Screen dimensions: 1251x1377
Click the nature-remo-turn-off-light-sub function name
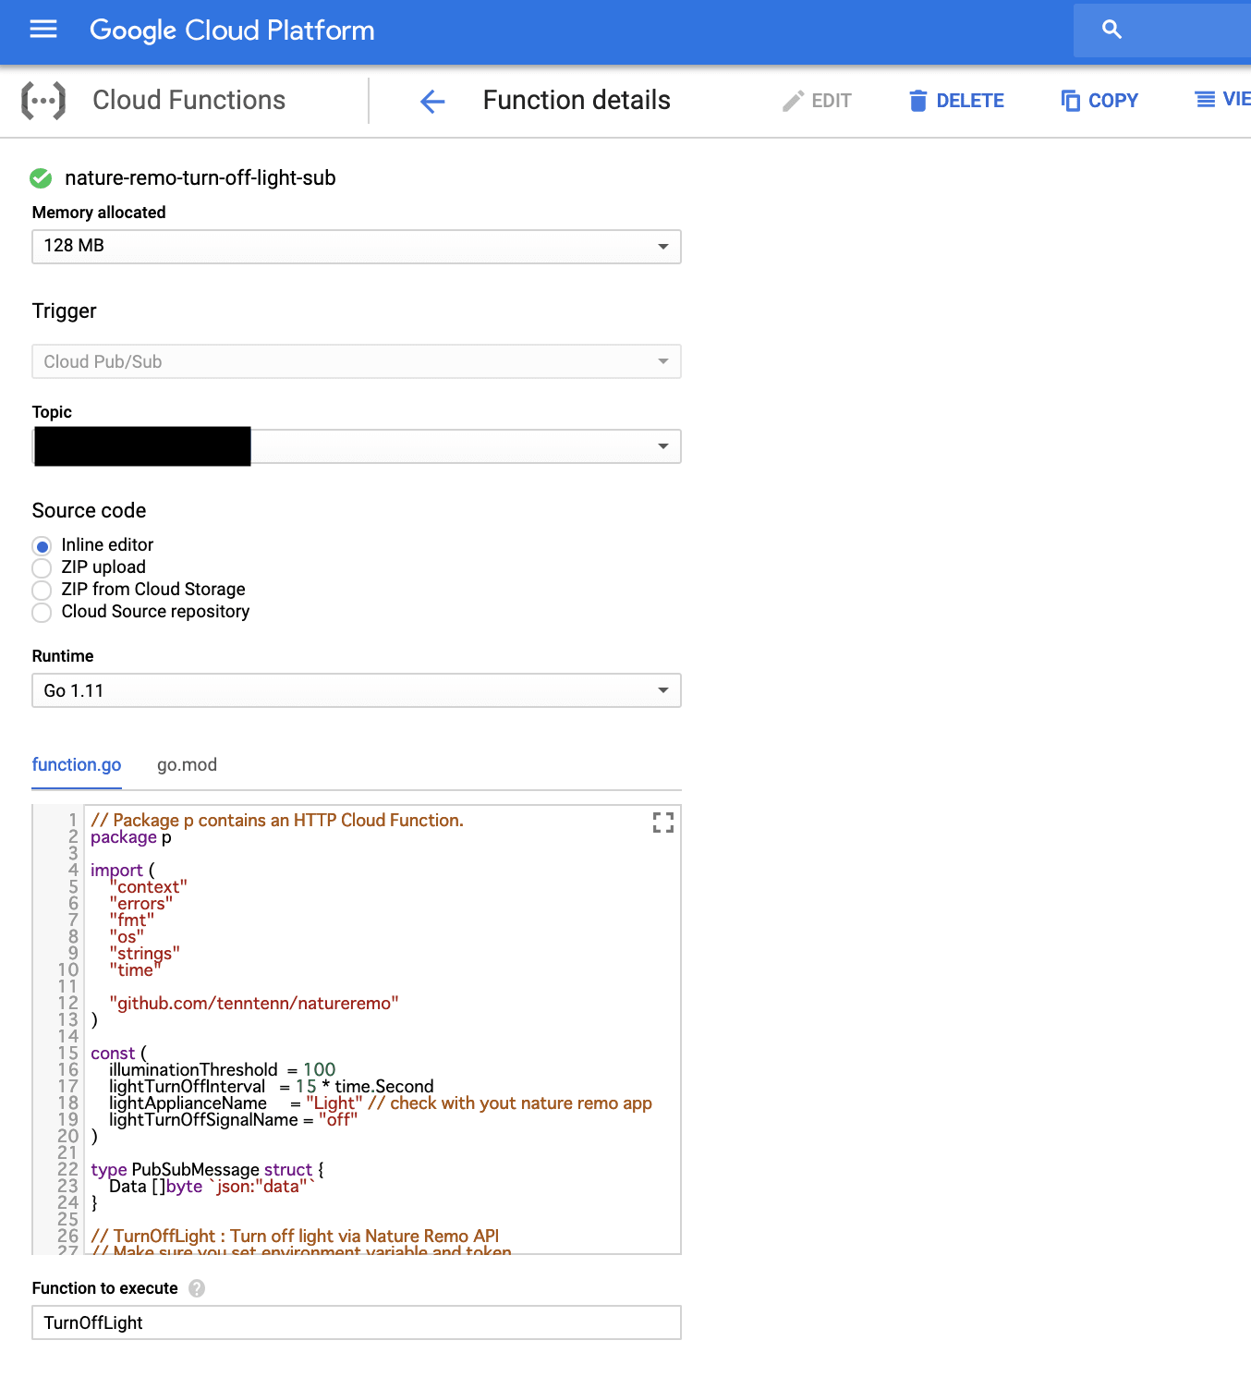click(x=200, y=177)
